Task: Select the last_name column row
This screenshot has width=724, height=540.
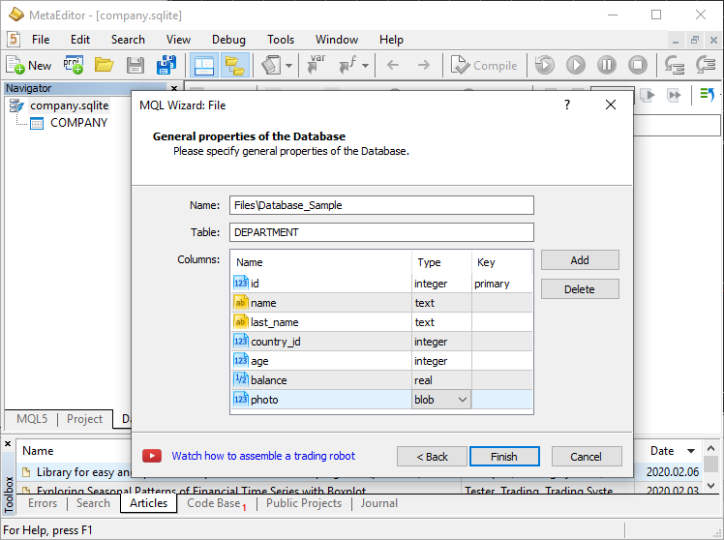Action: (381, 322)
